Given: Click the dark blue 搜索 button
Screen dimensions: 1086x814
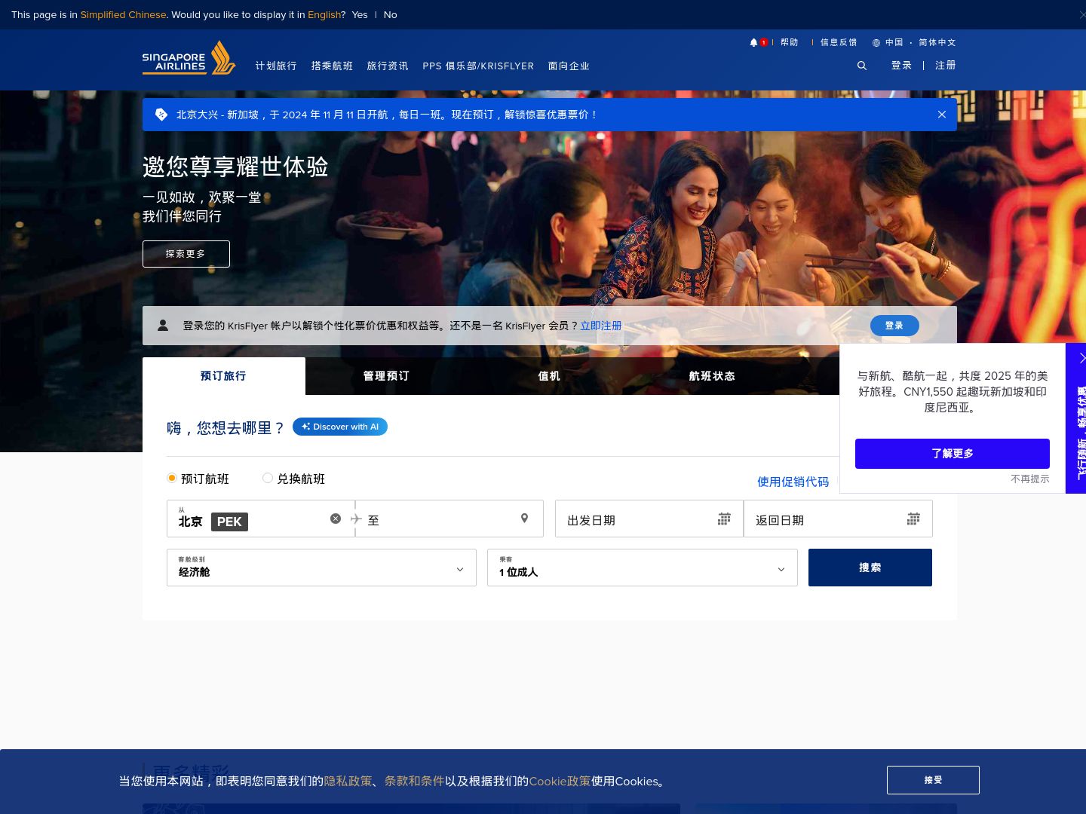Looking at the screenshot, I should point(870,568).
